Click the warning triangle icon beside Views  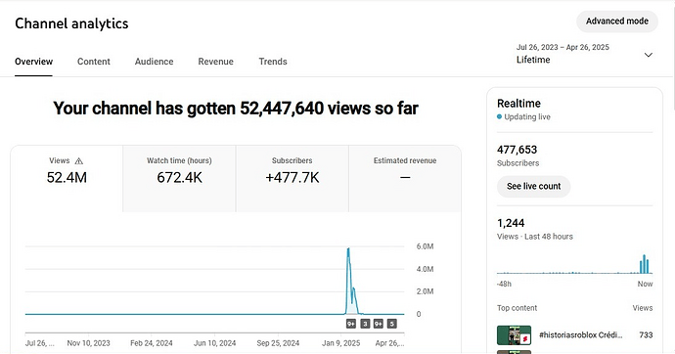(79, 161)
